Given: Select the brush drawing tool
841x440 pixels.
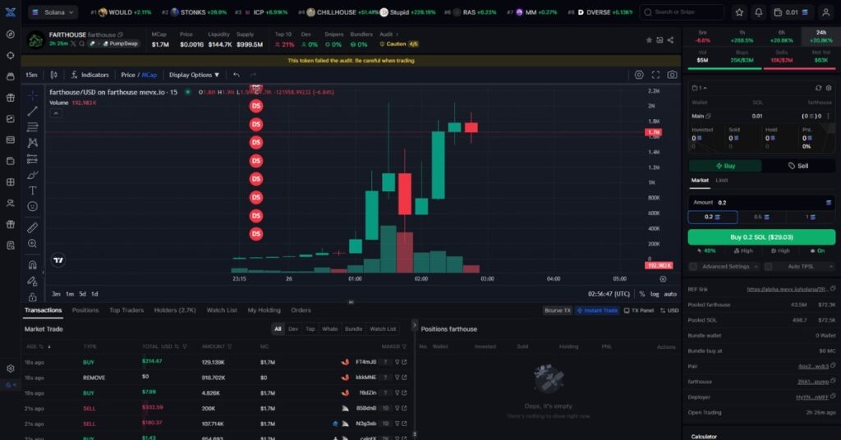Looking at the screenshot, I should (33, 175).
